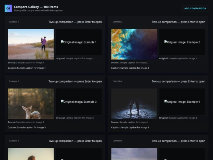Click the broken Original image: Example 2 placeholder
This screenshot has width=213, height=160.
pyautogui.click(x=182, y=42)
